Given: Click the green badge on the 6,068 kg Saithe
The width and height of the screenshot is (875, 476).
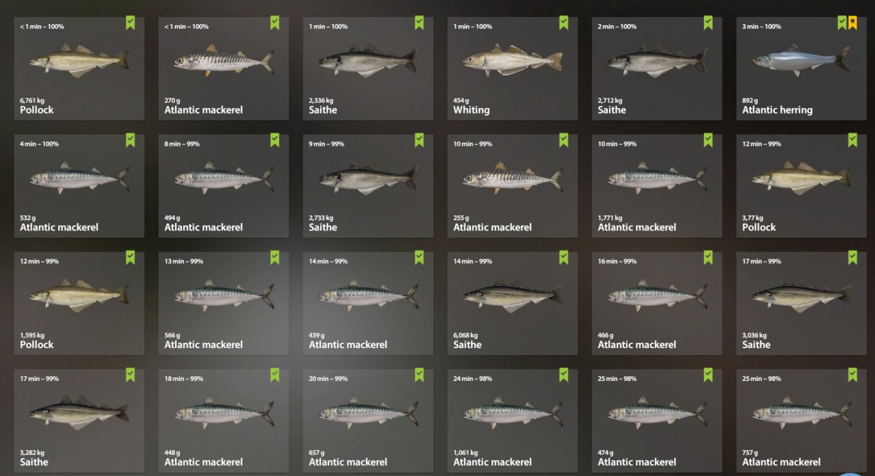Looking at the screenshot, I should click(563, 258).
